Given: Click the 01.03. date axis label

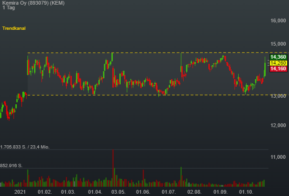Looking at the screenshot, I should (x=68, y=192).
